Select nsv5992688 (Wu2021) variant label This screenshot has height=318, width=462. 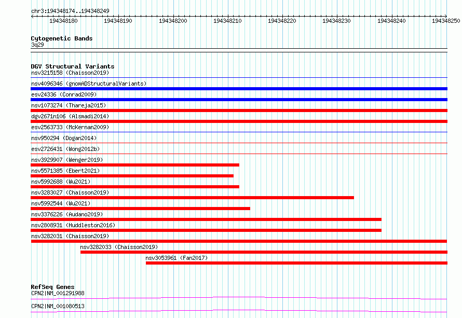click(61, 182)
